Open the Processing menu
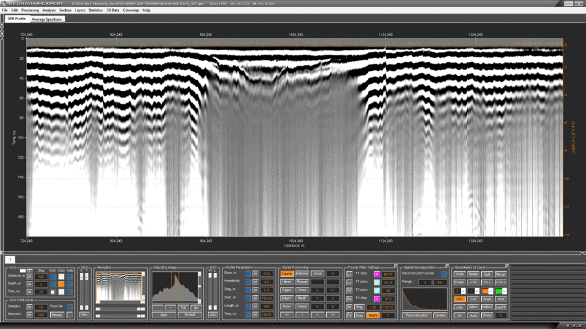 click(30, 10)
